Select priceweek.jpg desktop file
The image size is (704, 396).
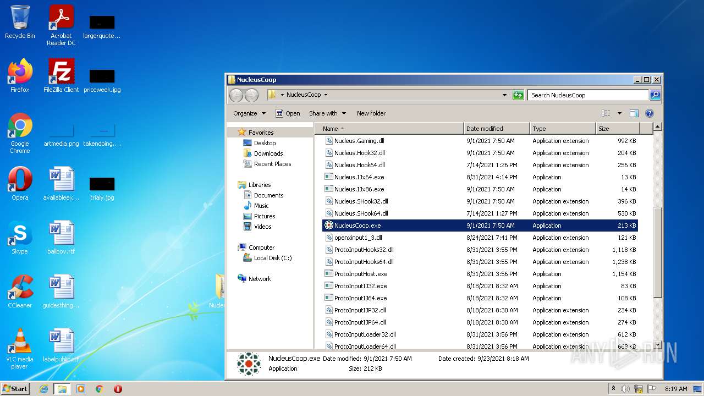coord(102,80)
